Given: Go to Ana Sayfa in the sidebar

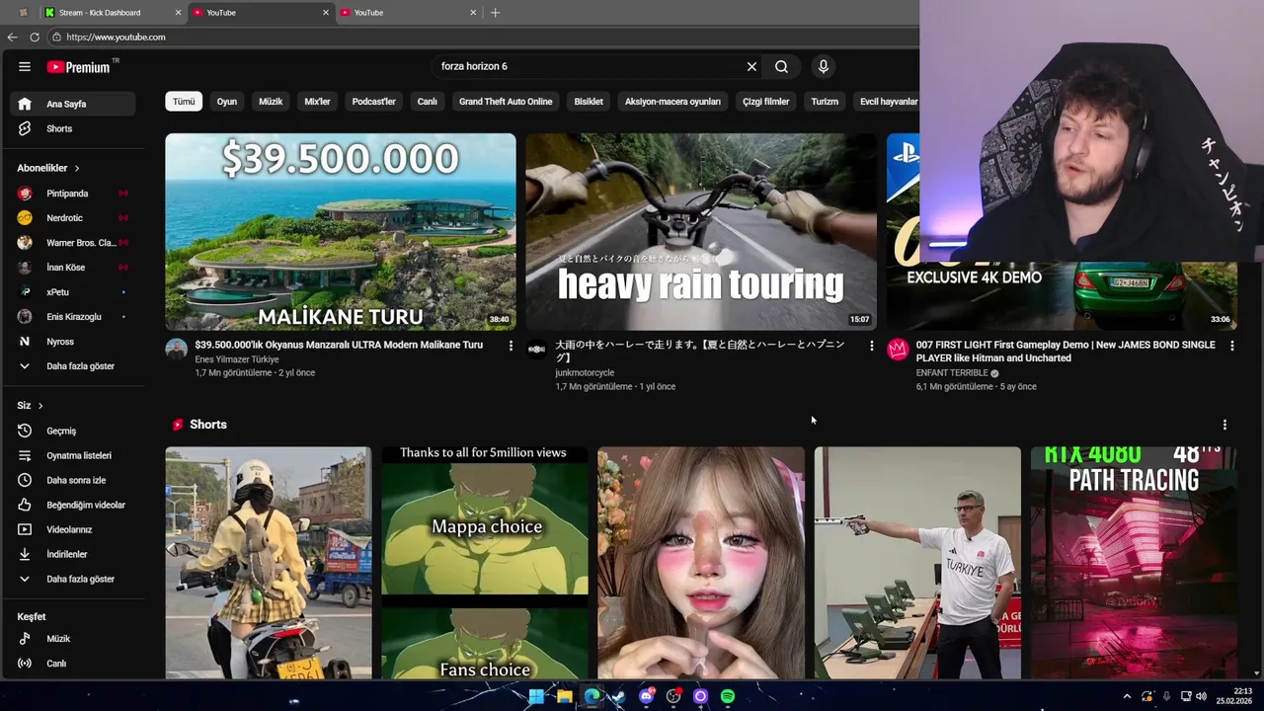Looking at the screenshot, I should coord(73,104).
